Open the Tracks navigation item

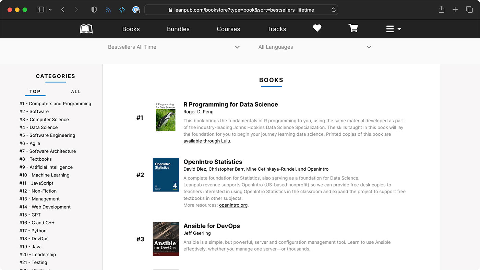coord(277,29)
